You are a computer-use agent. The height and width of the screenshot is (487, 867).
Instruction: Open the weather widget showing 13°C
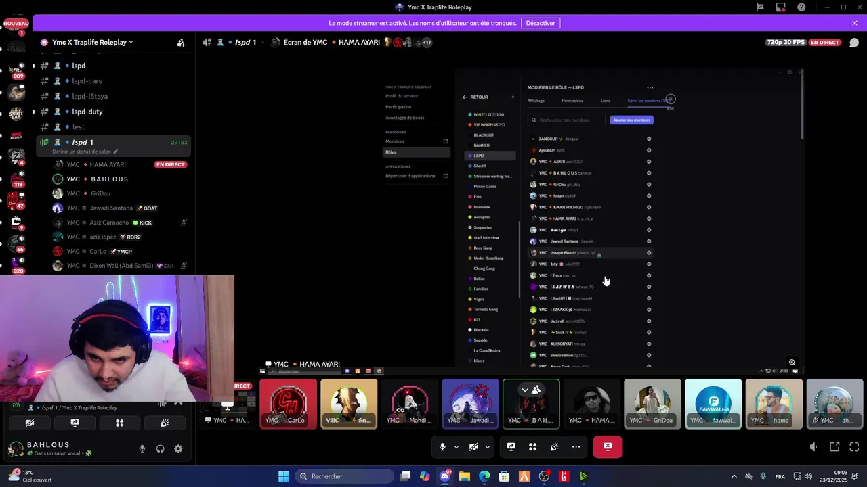31,476
